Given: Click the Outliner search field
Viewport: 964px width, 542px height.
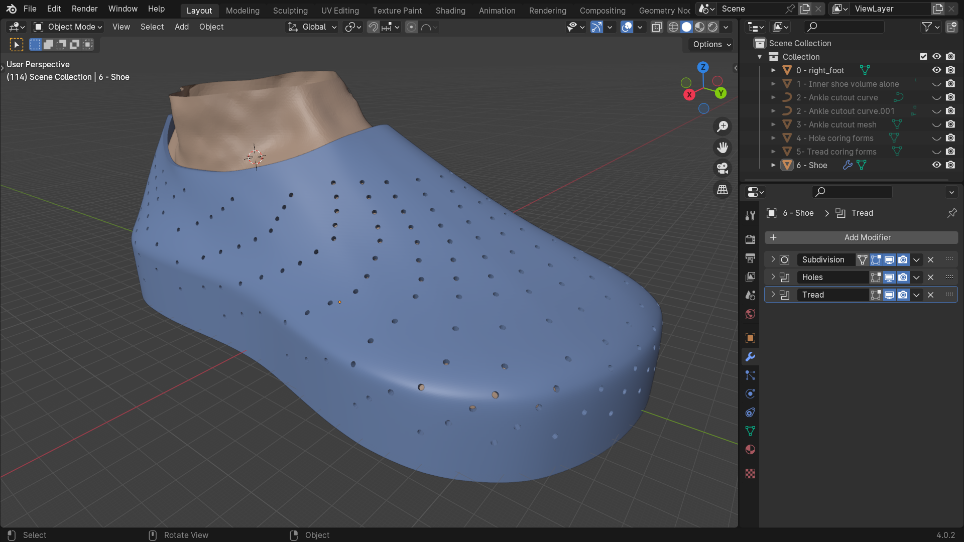Looking at the screenshot, I should click(x=846, y=27).
